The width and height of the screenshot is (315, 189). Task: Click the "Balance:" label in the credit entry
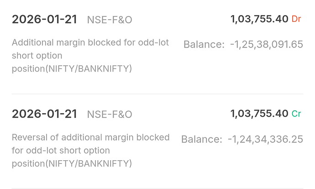coord(202,139)
